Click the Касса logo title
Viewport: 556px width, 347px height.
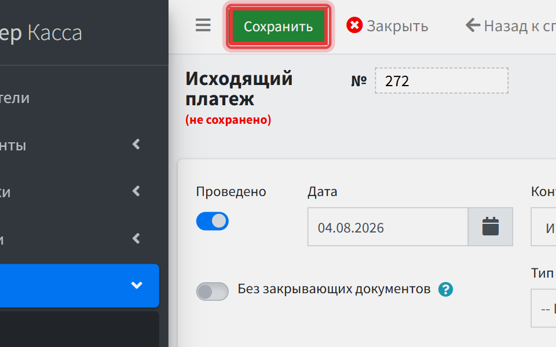click(x=54, y=33)
